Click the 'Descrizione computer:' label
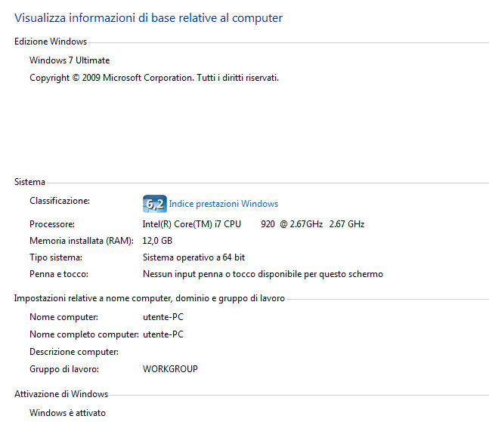Image resolution: width=489 pixels, height=422 pixels. coord(74,352)
